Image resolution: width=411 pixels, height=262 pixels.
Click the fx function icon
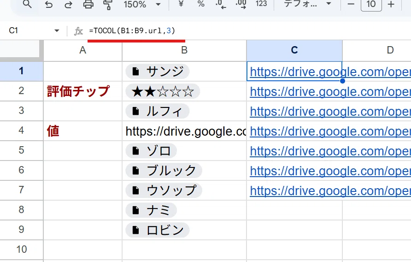(x=78, y=31)
